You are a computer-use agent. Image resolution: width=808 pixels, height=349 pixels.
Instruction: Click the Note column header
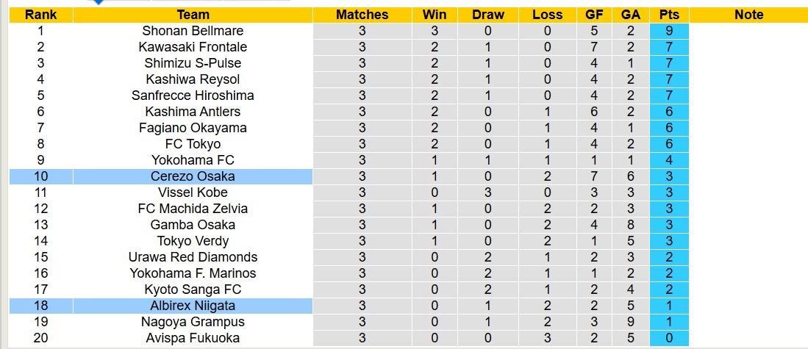point(748,15)
